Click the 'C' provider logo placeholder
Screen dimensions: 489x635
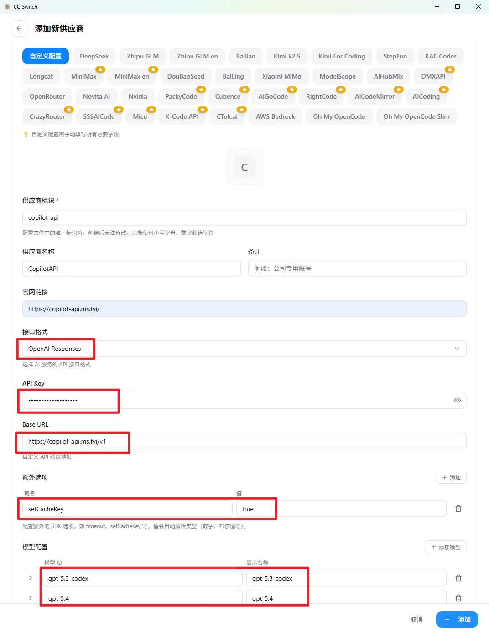tap(244, 167)
